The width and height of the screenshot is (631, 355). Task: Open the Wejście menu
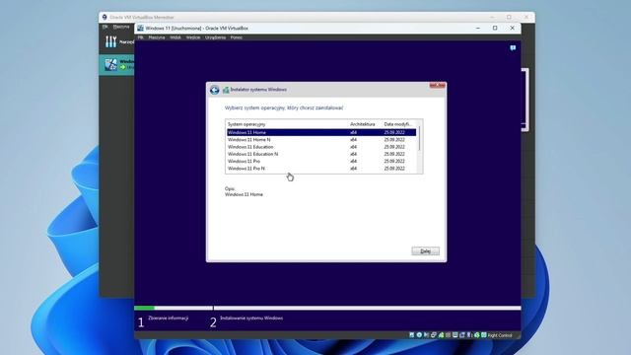click(x=193, y=37)
